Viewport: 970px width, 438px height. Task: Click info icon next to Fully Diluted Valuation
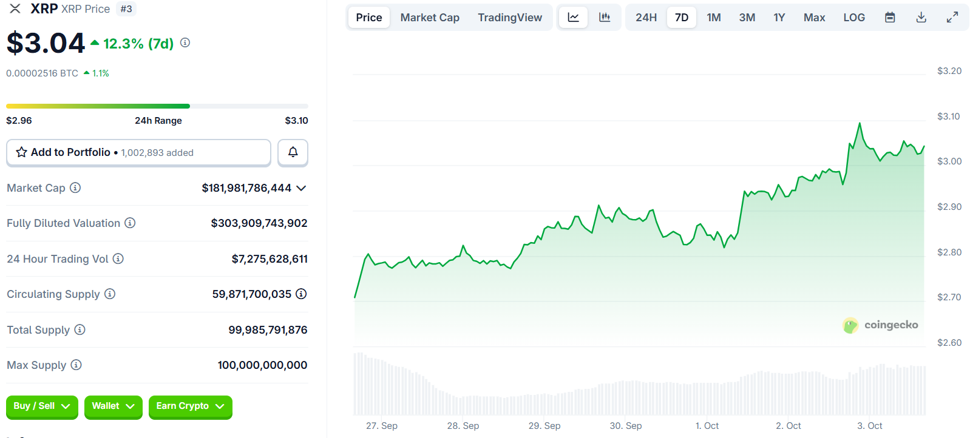click(x=130, y=223)
